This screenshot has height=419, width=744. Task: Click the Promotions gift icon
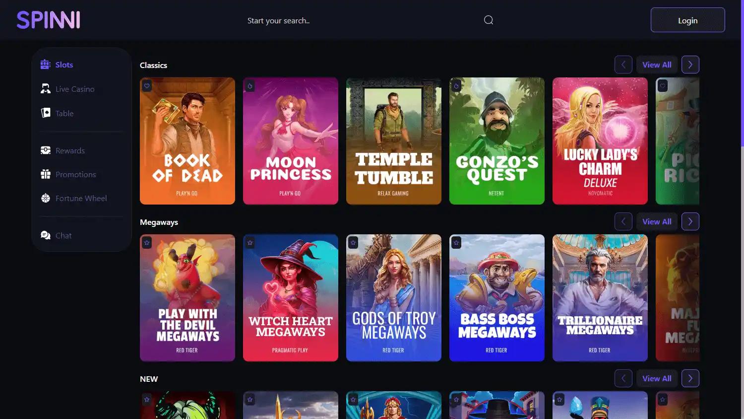coord(46,174)
